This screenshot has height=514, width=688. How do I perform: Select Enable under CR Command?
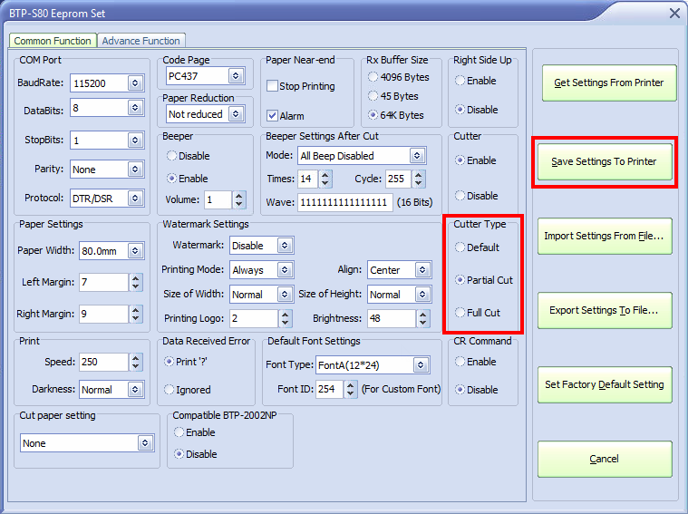(x=460, y=362)
